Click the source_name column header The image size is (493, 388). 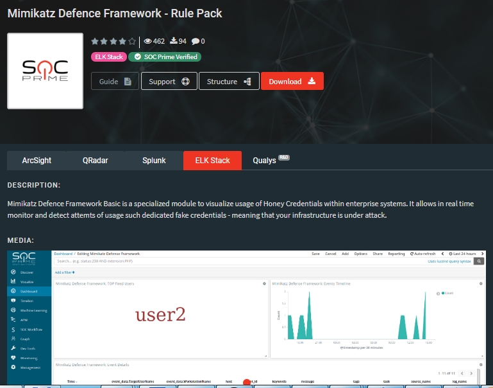421,382
